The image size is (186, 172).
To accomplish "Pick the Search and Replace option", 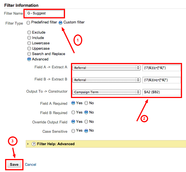I will pos(29,54).
